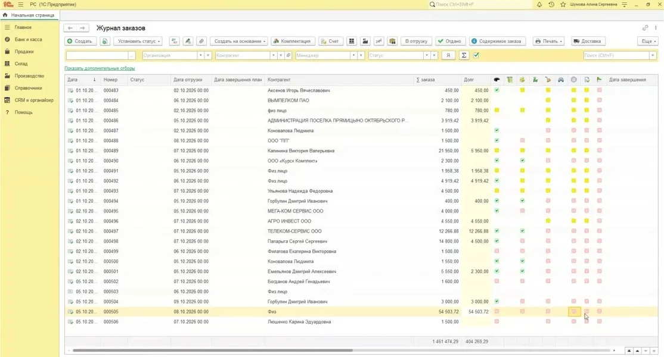
Task: Click the yellow status square in order 000505 row
Action: click(x=574, y=311)
